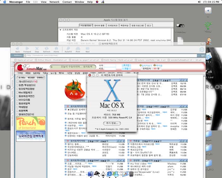Screen dimensions: 222x178
Task: Open the Network menu in menu bar
Action: point(54,2)
